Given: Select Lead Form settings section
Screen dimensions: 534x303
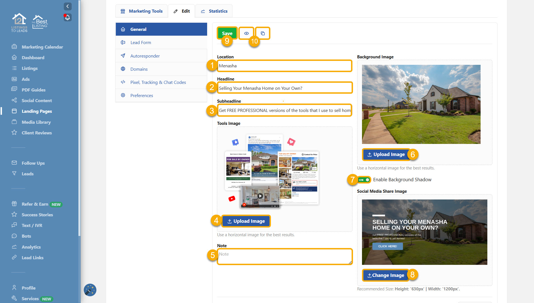Looking at the screenshot, I should pos(141,42).
